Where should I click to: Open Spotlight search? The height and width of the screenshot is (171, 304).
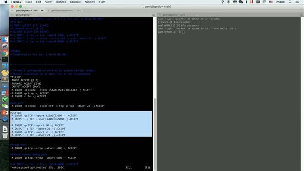(290, 2)
